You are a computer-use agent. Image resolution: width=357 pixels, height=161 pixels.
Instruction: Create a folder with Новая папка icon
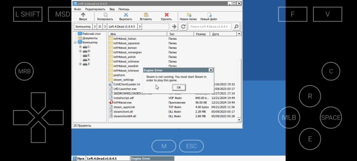188,15
